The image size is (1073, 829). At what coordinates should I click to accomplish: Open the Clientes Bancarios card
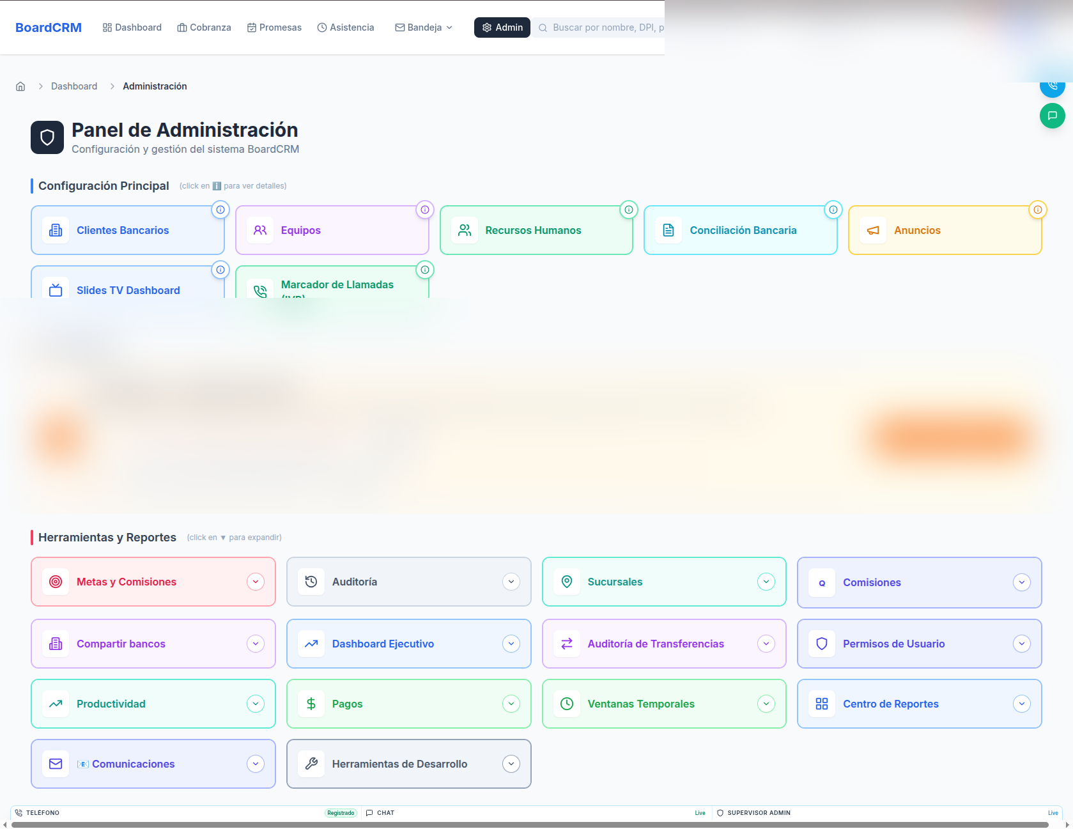[x=128, y=230]
